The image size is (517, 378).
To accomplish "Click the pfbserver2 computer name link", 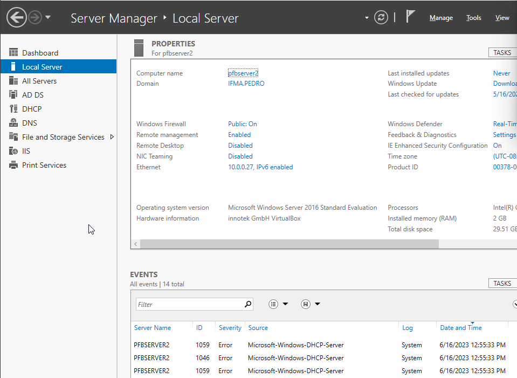I will (243, 73).
